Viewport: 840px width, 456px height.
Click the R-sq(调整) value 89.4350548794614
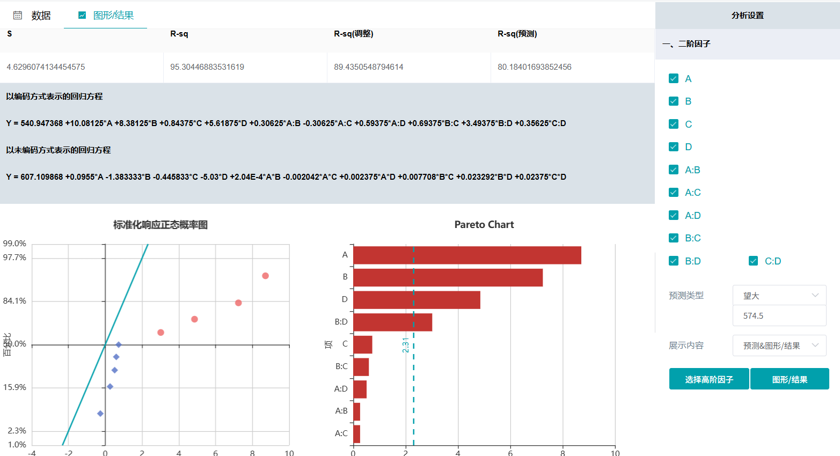(369, 67)
